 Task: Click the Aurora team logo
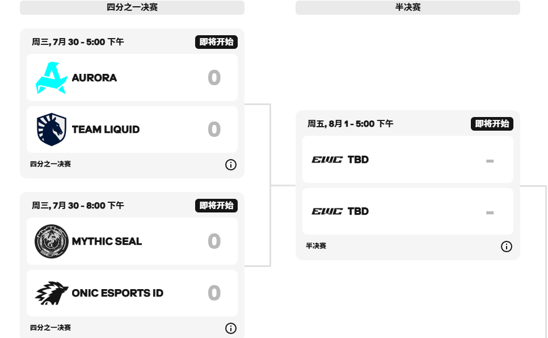(52, 78)
